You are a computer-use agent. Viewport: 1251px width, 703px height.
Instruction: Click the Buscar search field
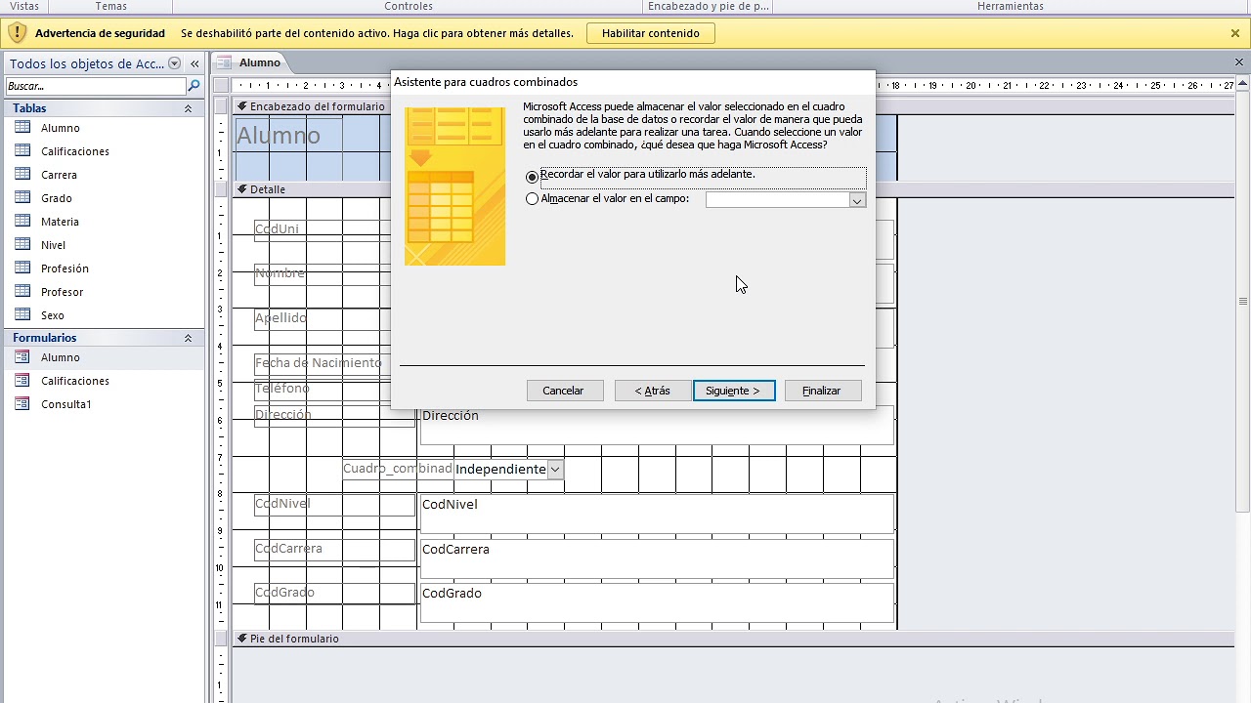(96, 86)
